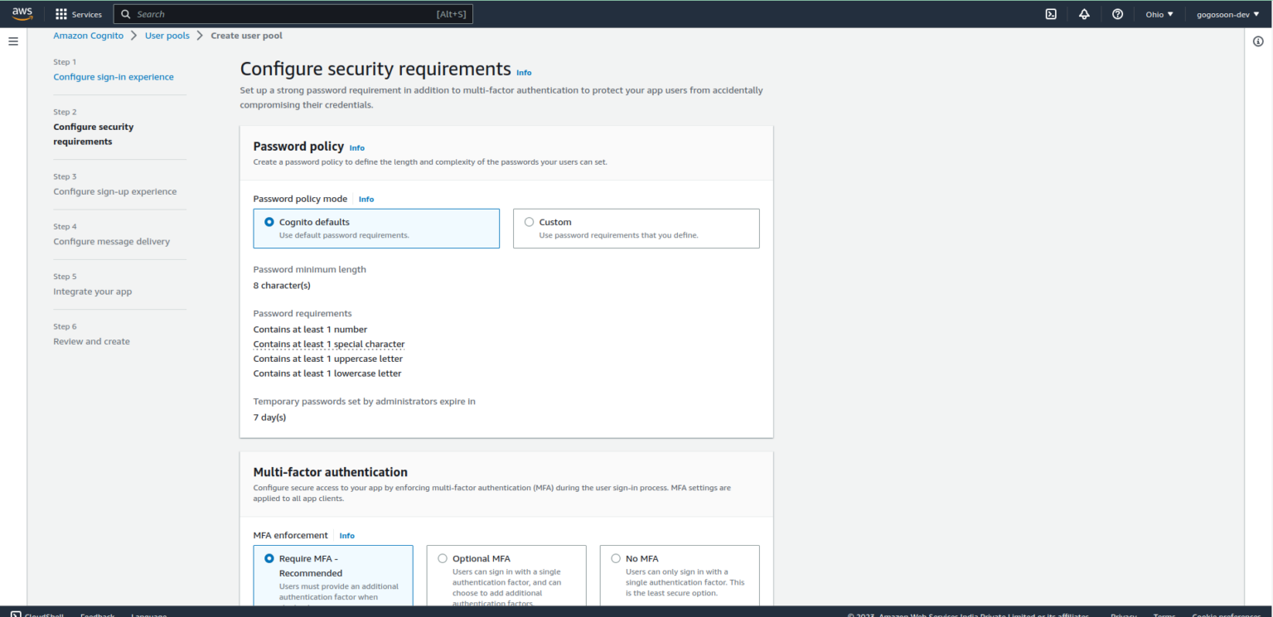Click the AWS home logo
The width and height of the screenshot is (1273, 617).
21,13
